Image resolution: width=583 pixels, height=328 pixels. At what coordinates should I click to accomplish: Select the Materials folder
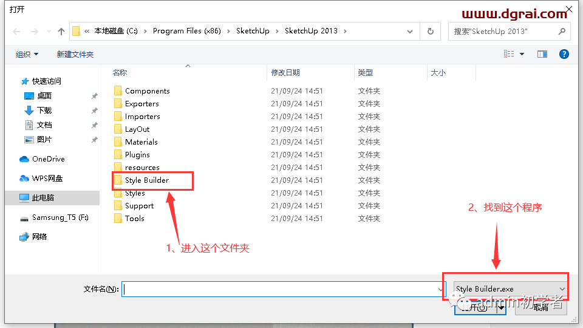point(141,142)
